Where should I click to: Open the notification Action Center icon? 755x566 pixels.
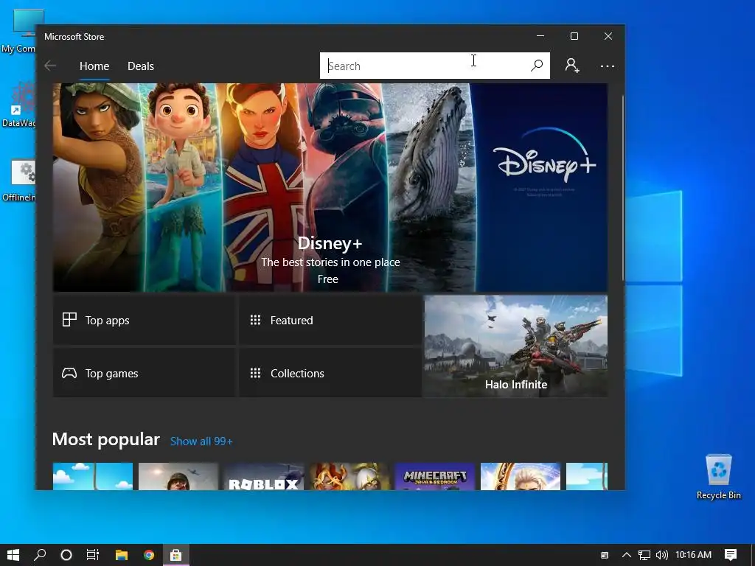(731, 555)
